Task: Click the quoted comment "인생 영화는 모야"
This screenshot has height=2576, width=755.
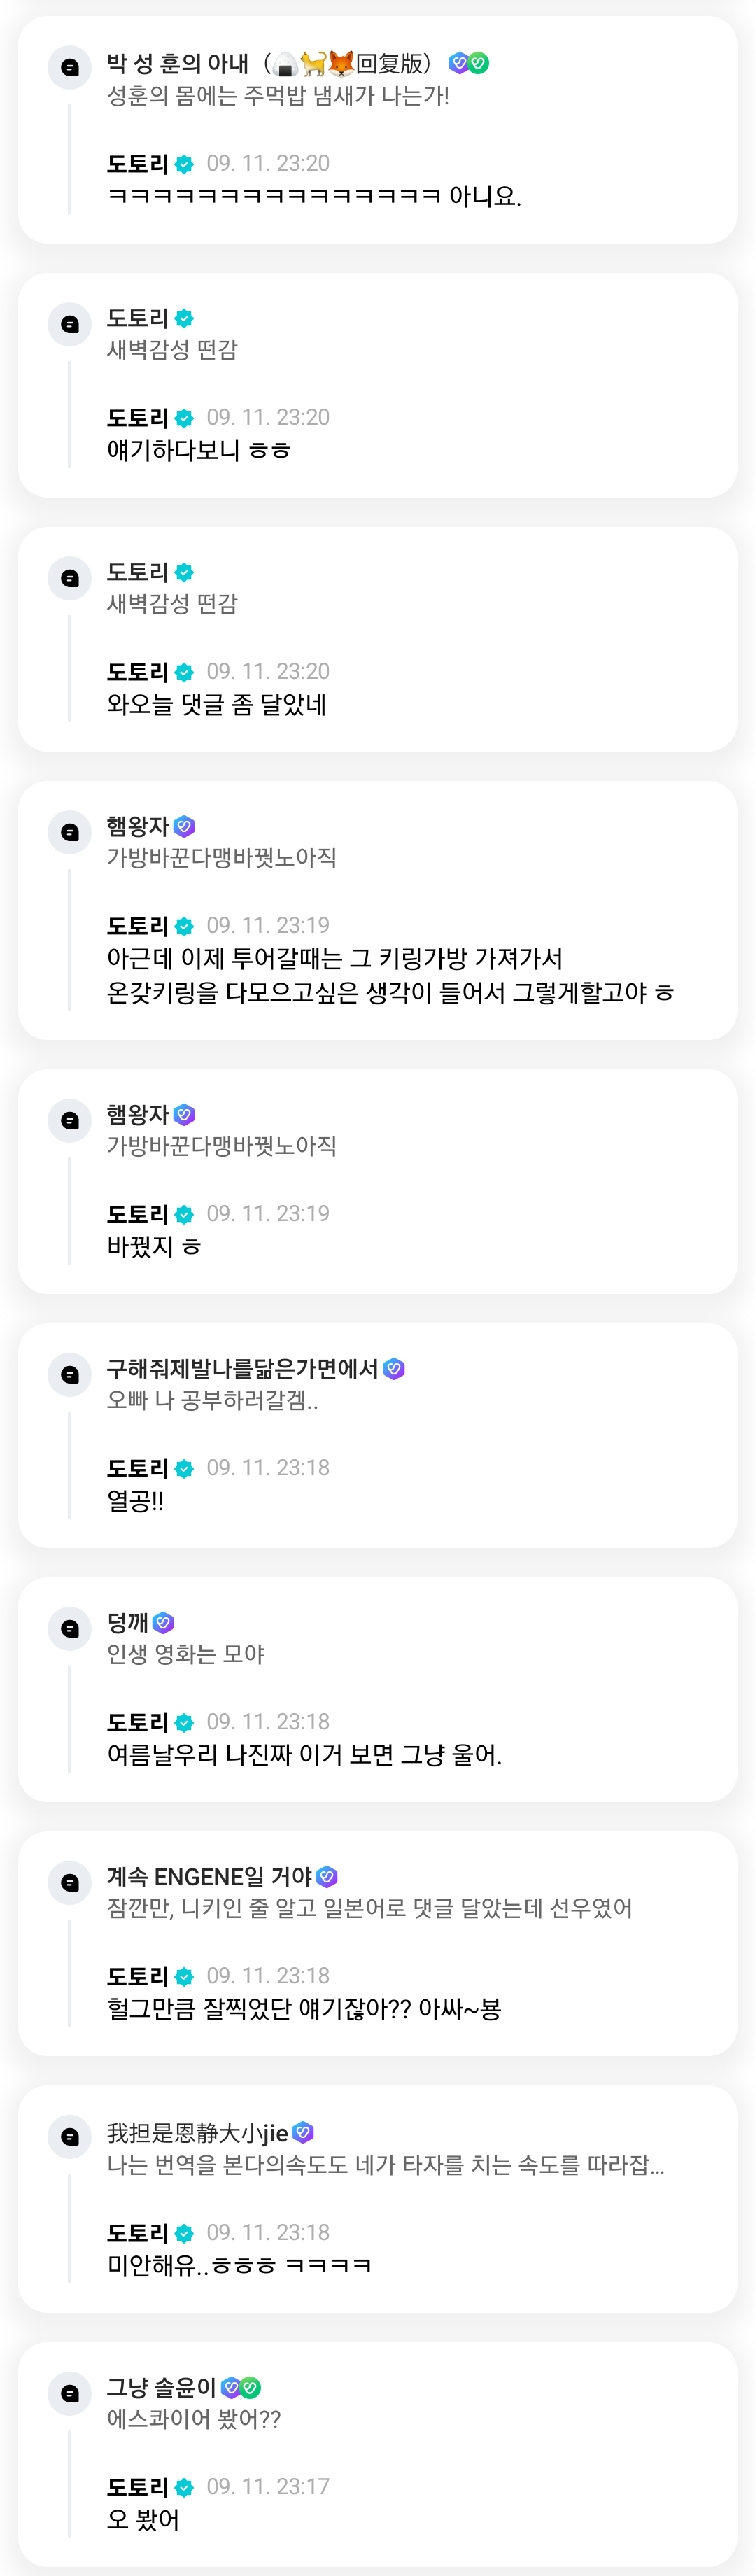Action: (x=186, y=1654)
